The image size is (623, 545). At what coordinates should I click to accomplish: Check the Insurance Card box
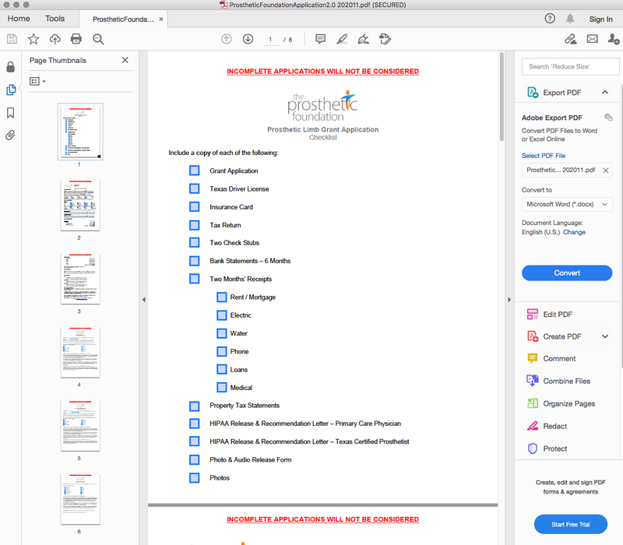(194, 207)
